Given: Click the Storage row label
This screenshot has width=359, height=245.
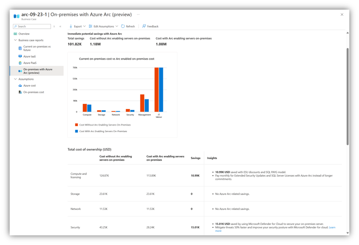Looking at the screenshot, I should pyautogui.click(x=75, y=194).
